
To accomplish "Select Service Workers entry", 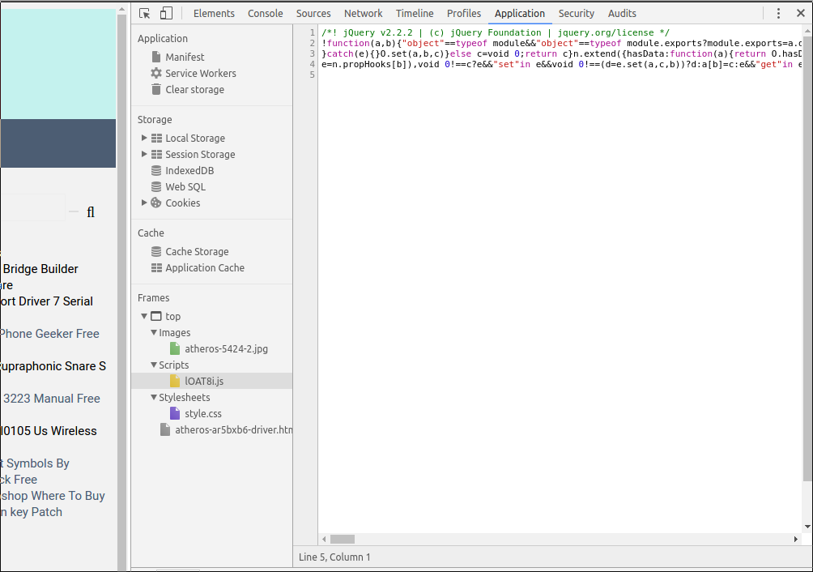I will coord(201,73).
